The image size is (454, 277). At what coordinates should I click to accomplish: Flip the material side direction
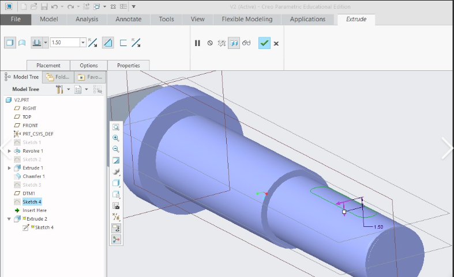click(136, 43)
